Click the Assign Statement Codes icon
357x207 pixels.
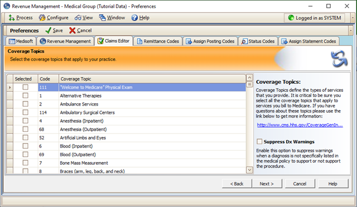284,41
